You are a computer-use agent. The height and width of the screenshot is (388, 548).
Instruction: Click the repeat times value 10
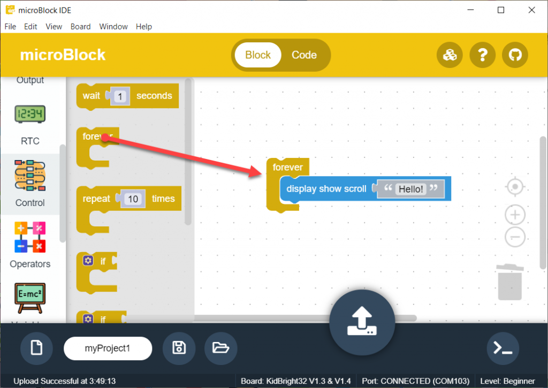[133, 199]
